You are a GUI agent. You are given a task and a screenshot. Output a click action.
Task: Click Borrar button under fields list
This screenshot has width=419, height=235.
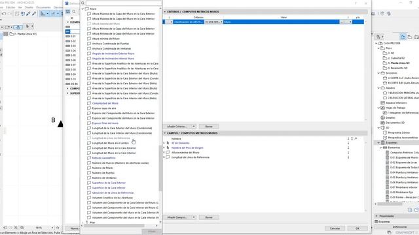(209, 217)
